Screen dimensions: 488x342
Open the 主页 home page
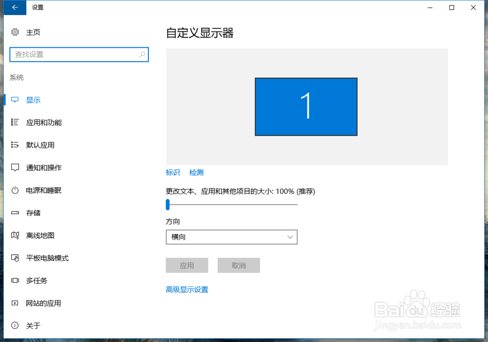(x=33, y=32)
